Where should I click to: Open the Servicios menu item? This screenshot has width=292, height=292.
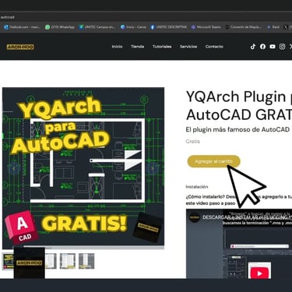(188, 47)
